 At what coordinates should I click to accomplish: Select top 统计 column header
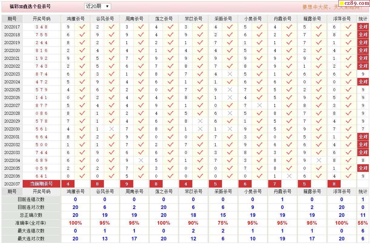tap(363, 19)
